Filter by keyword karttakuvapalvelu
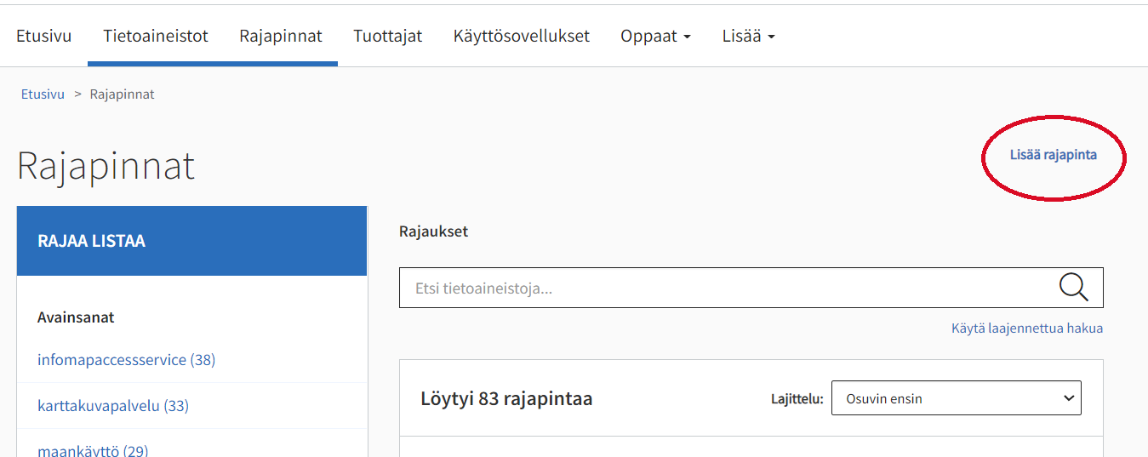This screenshot has width=1148, height=457. click(112, 406)
